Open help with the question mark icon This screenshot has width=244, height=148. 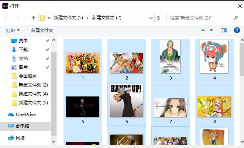[x=237, y=30]
